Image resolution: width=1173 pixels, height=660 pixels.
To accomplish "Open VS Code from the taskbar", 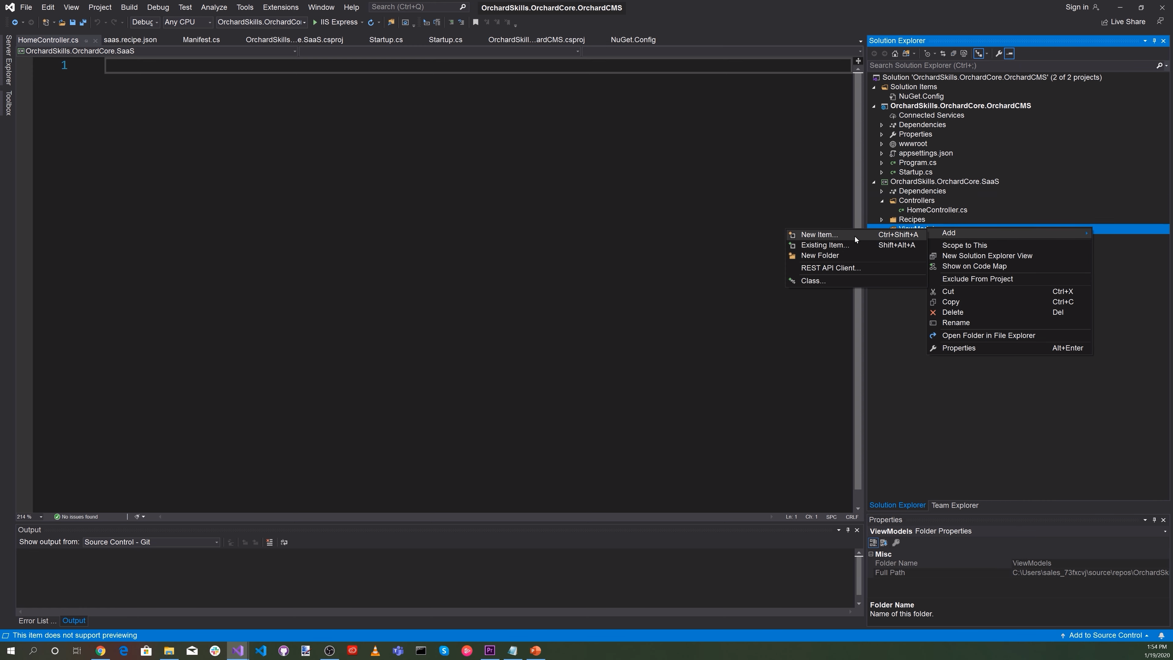I will 261,651.
